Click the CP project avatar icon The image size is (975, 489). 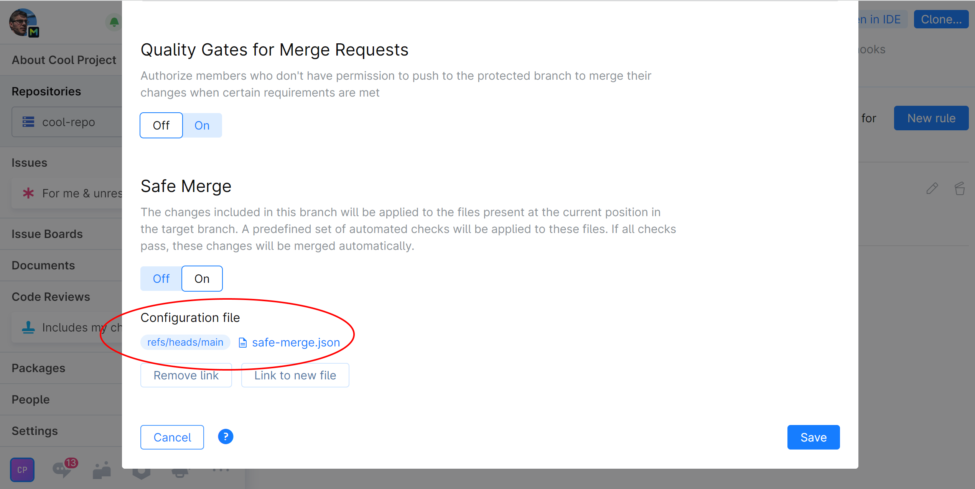22,469
